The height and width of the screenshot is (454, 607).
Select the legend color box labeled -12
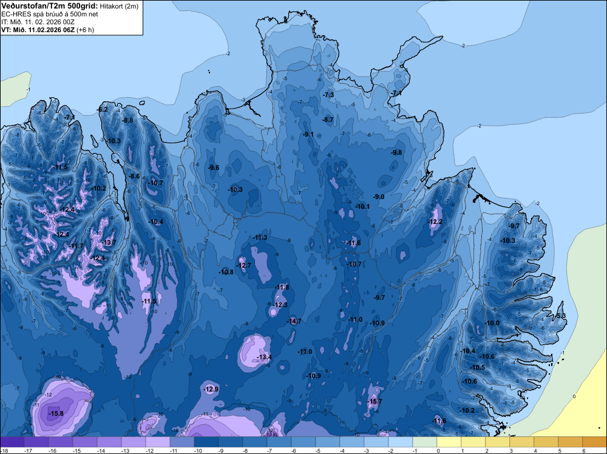[x=158, y=442]
